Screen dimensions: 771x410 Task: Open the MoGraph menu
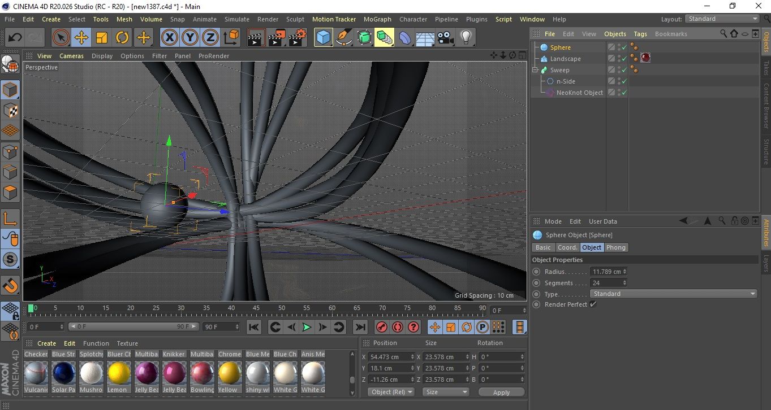click(377, 19)
